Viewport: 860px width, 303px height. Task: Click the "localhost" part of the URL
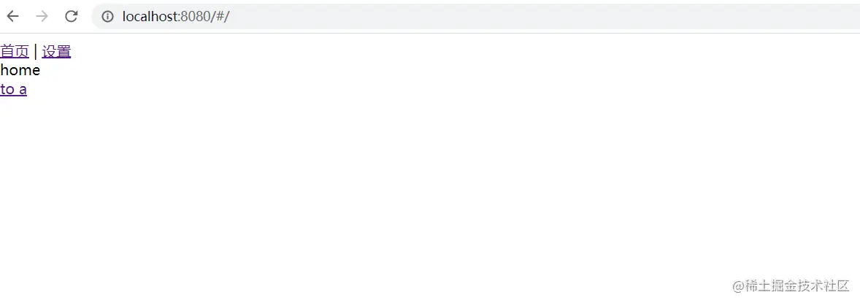(150, 17)
